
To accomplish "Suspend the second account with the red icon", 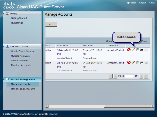I will (129, 62).
